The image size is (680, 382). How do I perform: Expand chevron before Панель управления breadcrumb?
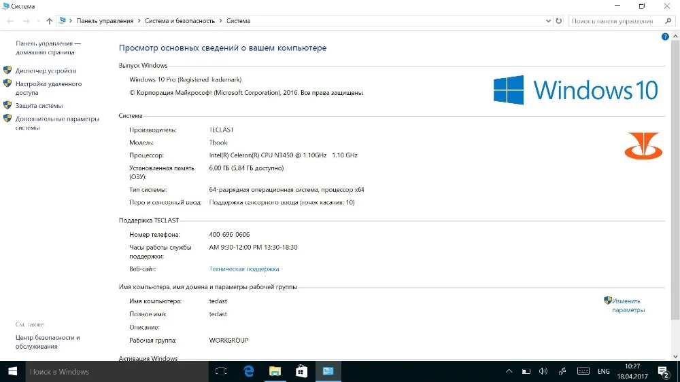coord(71,21)
